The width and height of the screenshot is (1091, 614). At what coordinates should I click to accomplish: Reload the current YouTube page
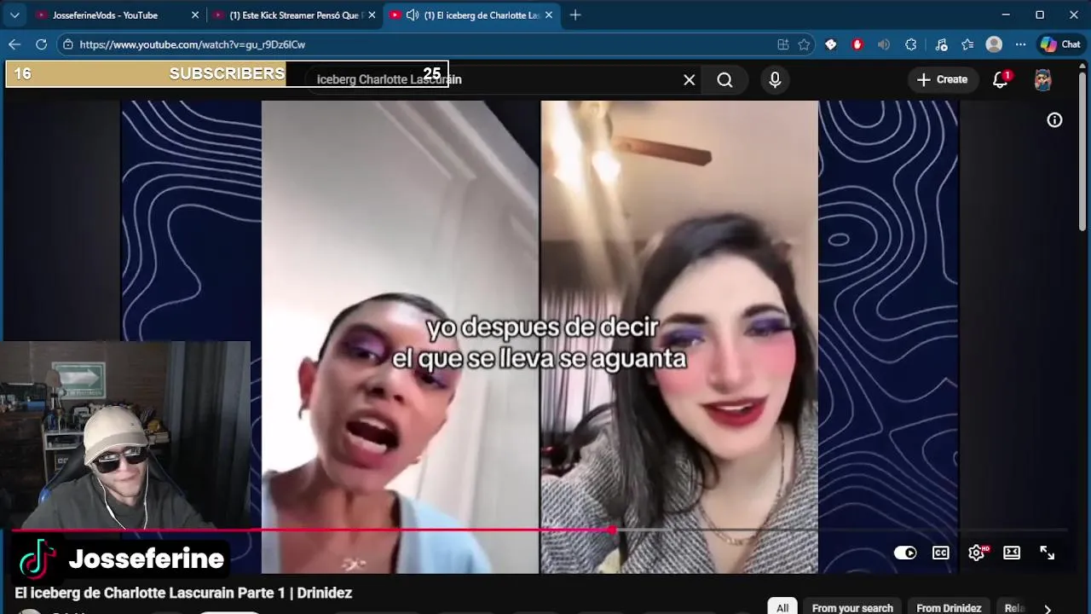(41, 44)
